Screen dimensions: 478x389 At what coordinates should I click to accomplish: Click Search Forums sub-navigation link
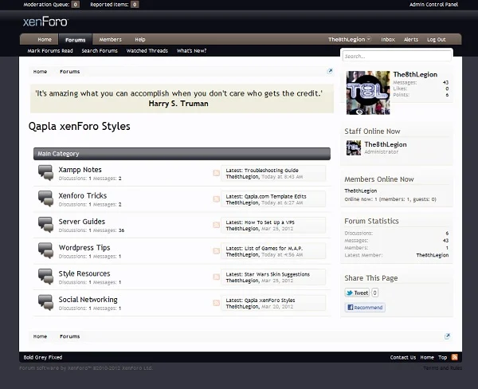(x=100, y=51)
